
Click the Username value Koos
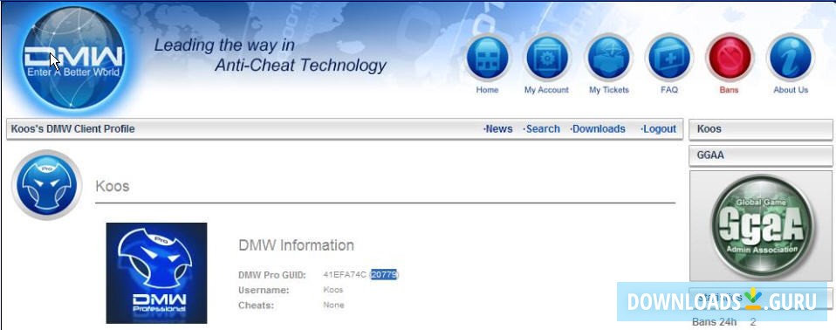(x=333, y=290)
